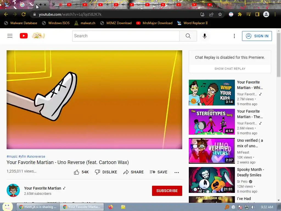The width and height of the screenshot is (281, 211).
Task: Click the share page icon in address bar
Action: [x=211, y=14]
